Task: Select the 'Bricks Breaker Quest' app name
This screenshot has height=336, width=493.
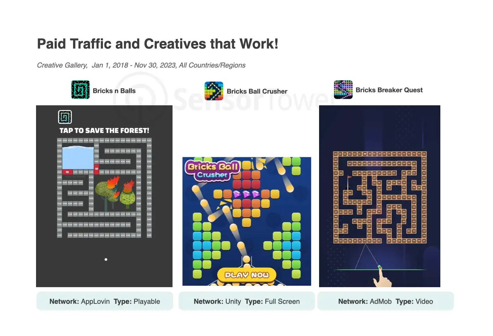Action: point(389,90)
